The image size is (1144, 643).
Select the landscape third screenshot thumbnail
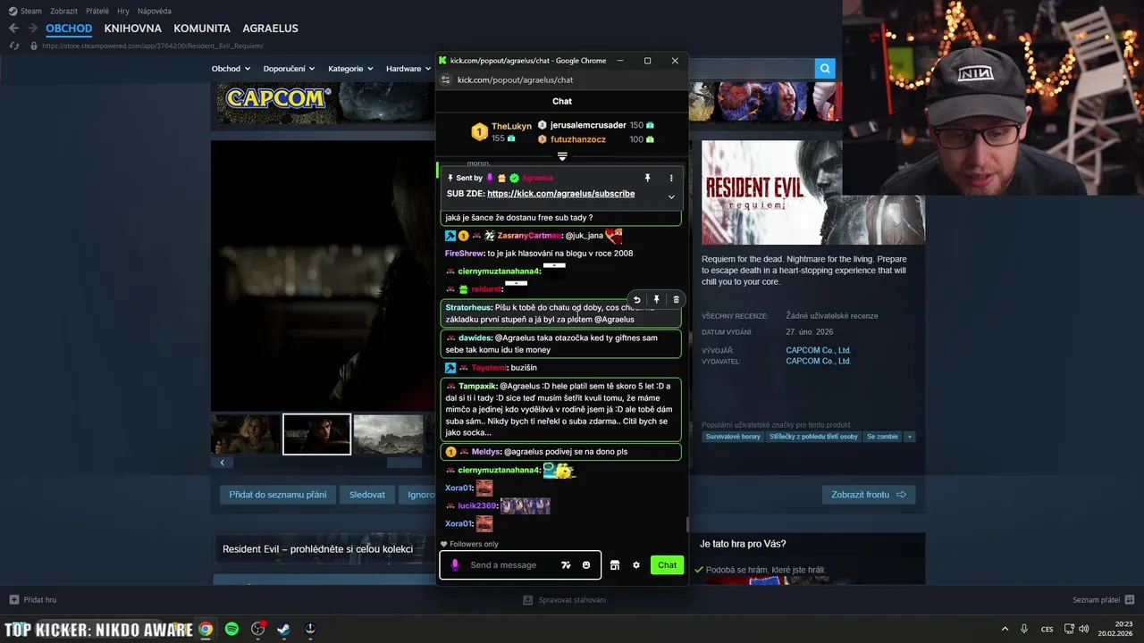click(x=388, y=434)
